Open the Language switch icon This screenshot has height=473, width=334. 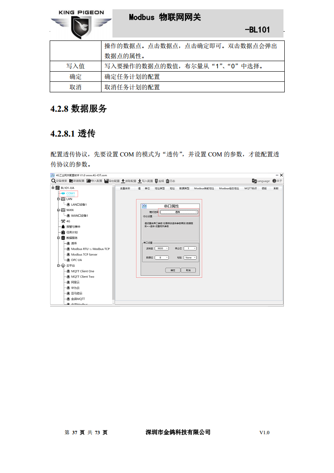(254, 181)
